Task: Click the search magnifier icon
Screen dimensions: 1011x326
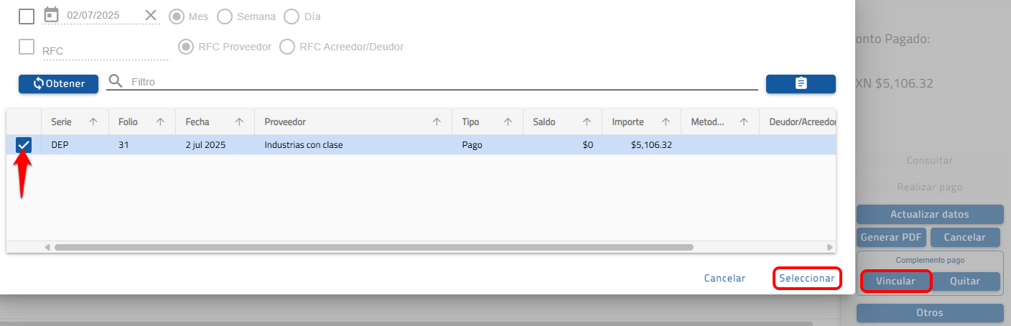Action: click(116, 82)
